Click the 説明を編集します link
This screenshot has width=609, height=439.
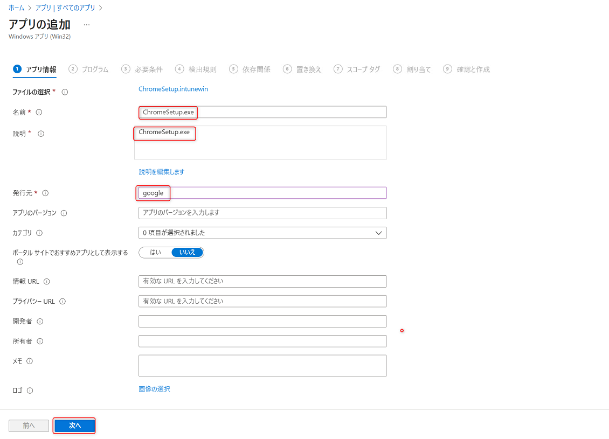(162, 172)
